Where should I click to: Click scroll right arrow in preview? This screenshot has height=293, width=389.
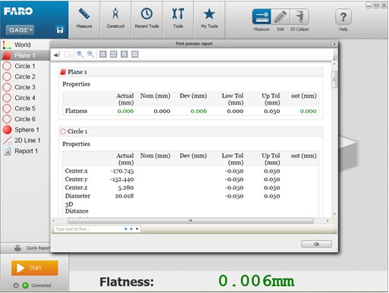pos(328,221)
